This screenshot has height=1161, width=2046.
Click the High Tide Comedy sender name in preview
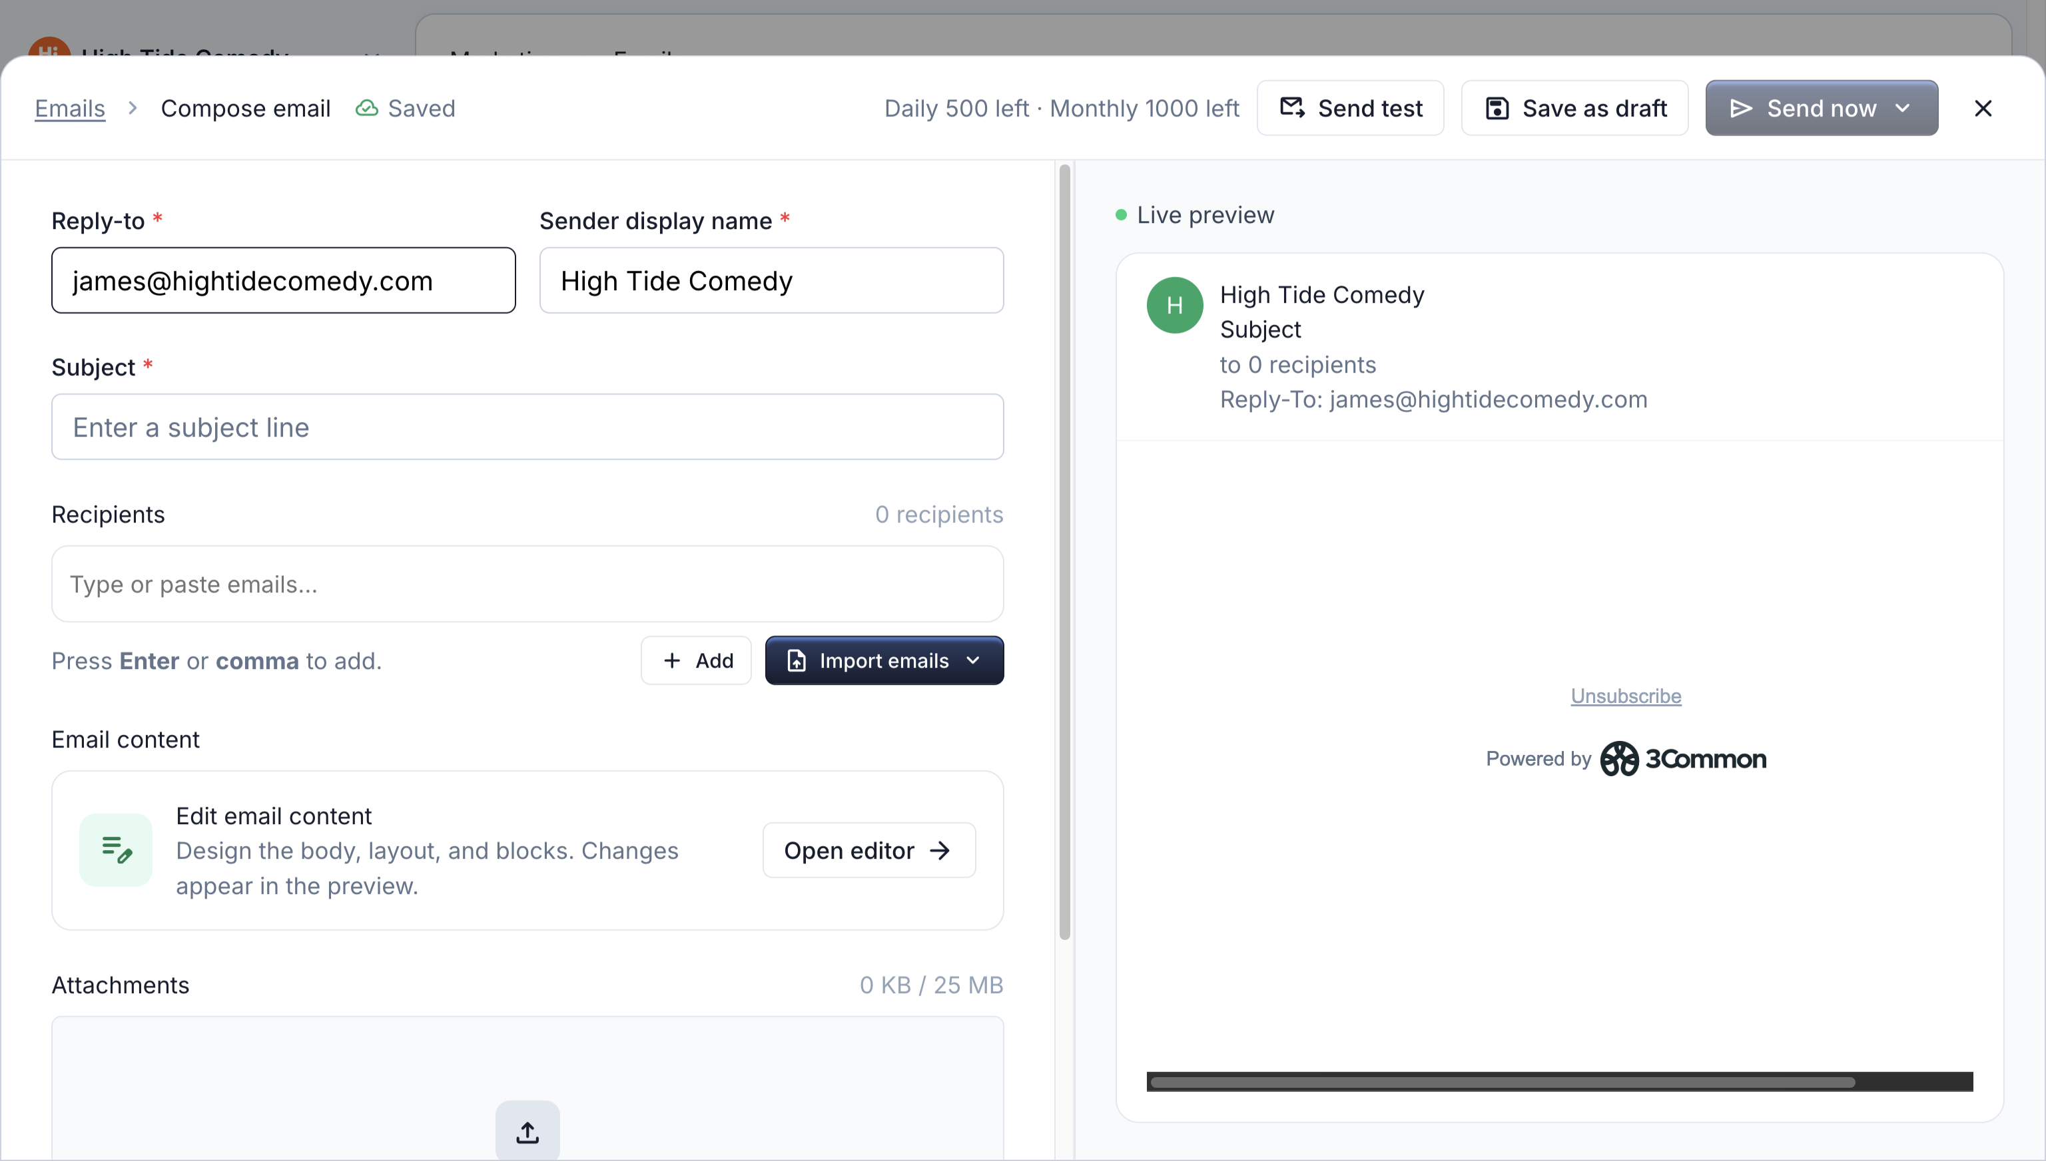coord(1322,294)
